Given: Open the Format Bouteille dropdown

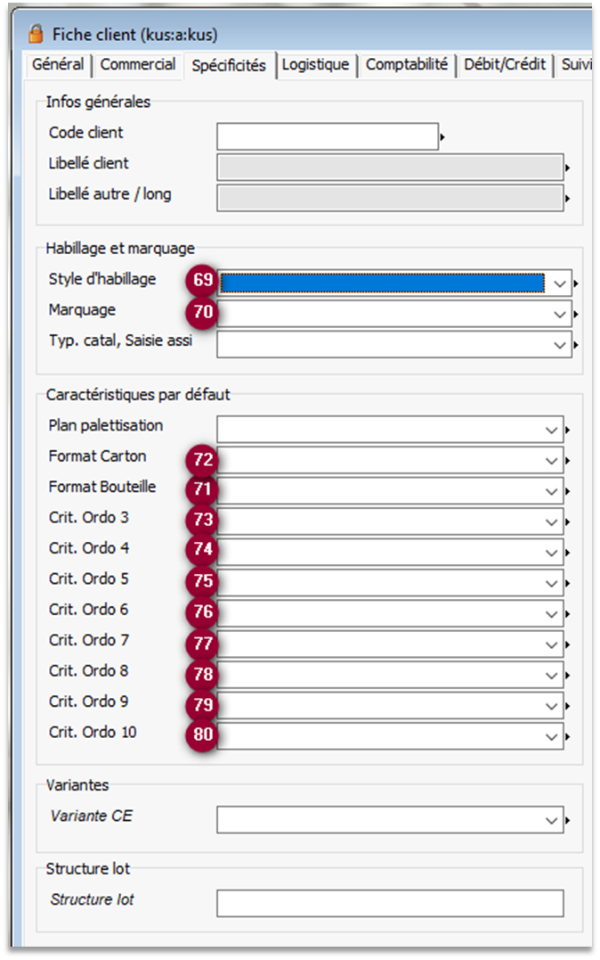Looking at the screenshot, I should tap(552, 491).
